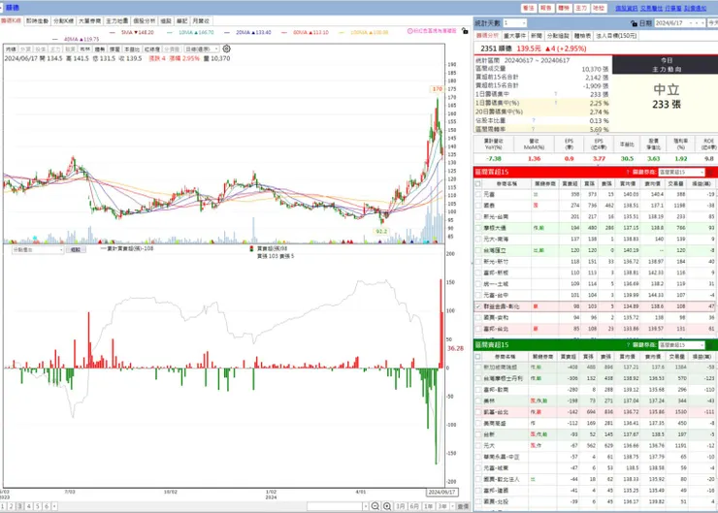Go to chart page 3 button
This screenshot has width=718, height=513.
[x=19, y=506]
